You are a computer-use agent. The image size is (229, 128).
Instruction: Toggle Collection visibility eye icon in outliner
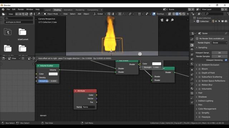[216, 21]
